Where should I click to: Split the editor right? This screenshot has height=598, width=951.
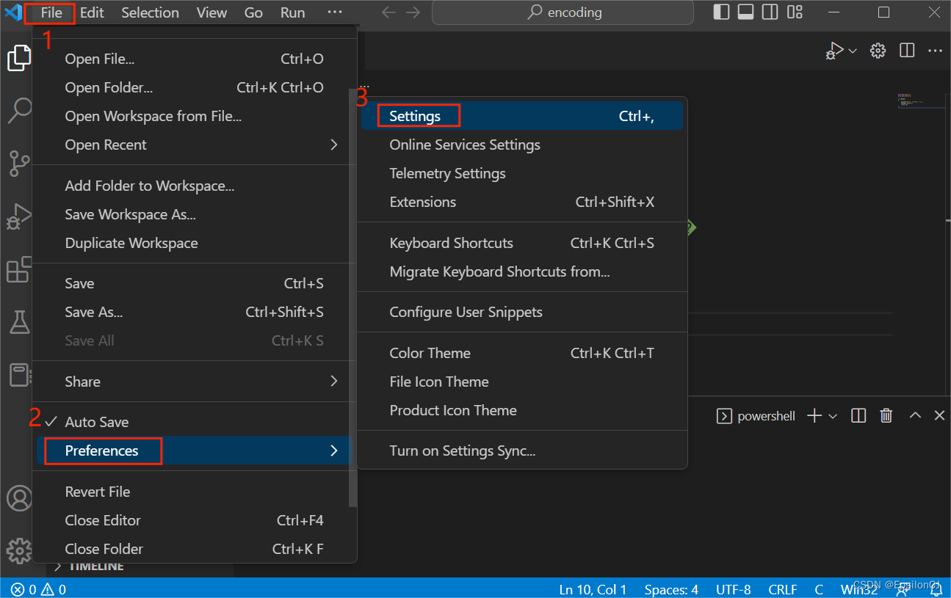pyautogui.click(x=907, y=50)
